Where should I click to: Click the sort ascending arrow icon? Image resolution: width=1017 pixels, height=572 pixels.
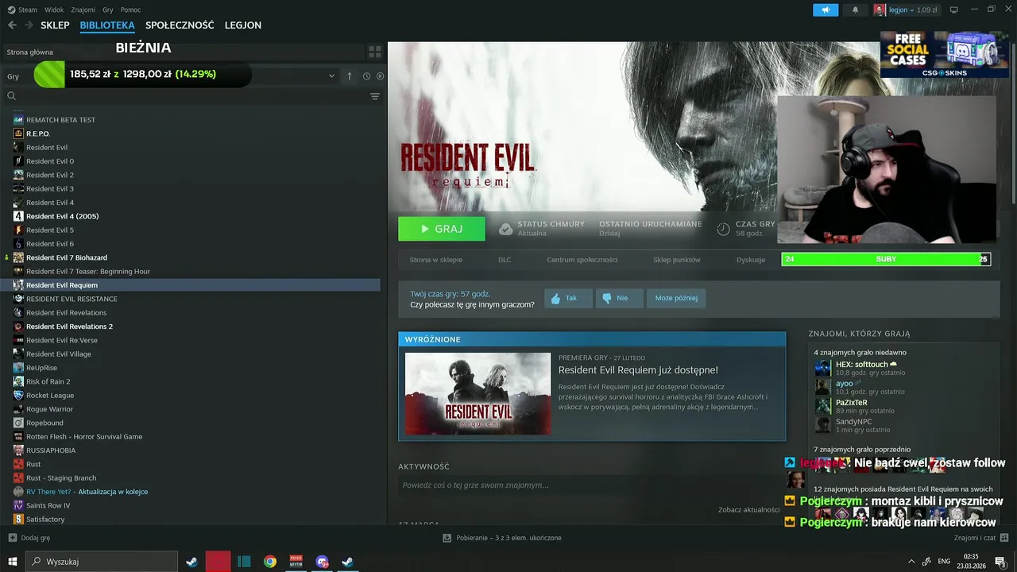[x=350, y=76]
